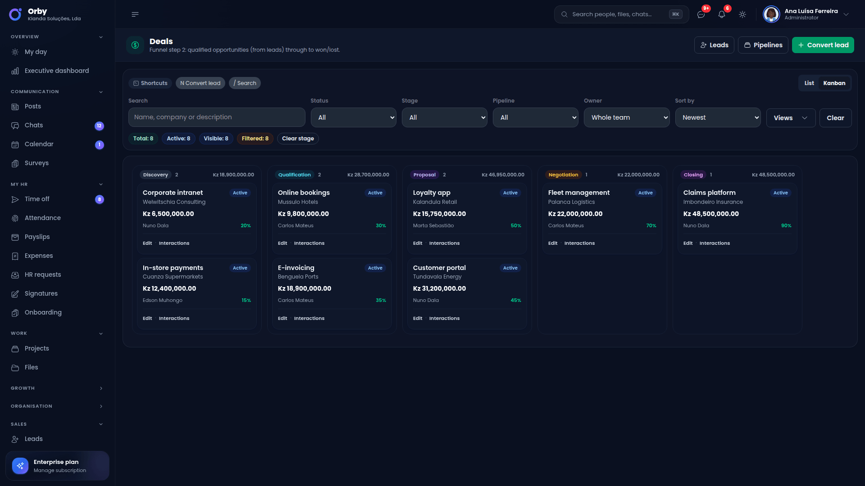The width and height of the screenshot is (865, 486).
Task: Open the Pipeline filter dropdown
Action: pos(535,117)
